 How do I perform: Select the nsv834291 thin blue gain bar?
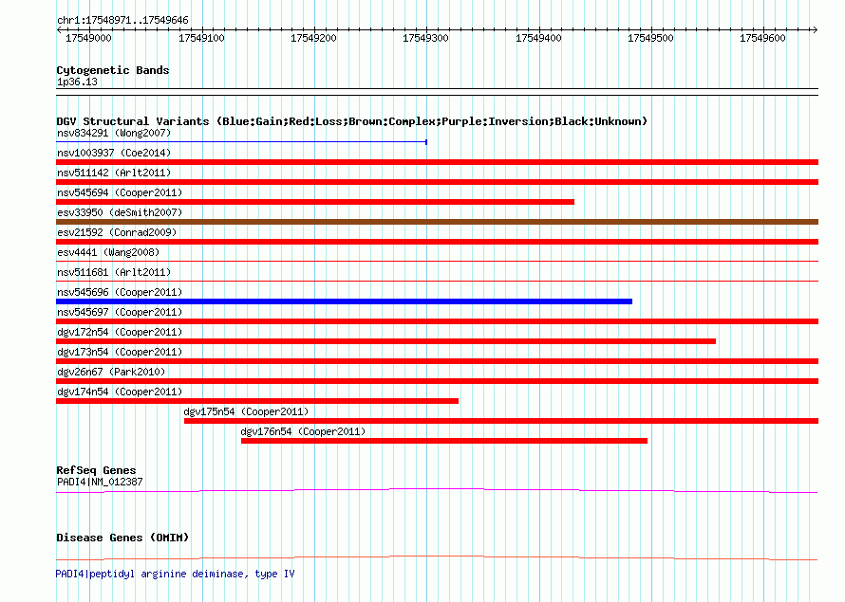pyautogui.click(x=241, y=142)
